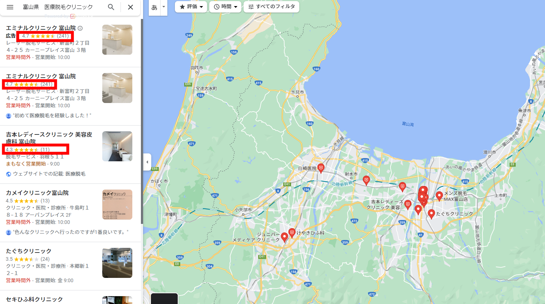Clear the search with the X icon

coord(131,7)
